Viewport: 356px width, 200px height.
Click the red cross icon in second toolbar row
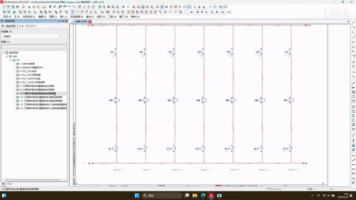(x=202, y=12)
